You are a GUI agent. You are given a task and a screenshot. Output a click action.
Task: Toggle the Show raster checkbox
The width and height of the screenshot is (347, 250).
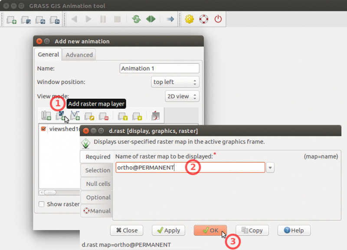[42, 204]
